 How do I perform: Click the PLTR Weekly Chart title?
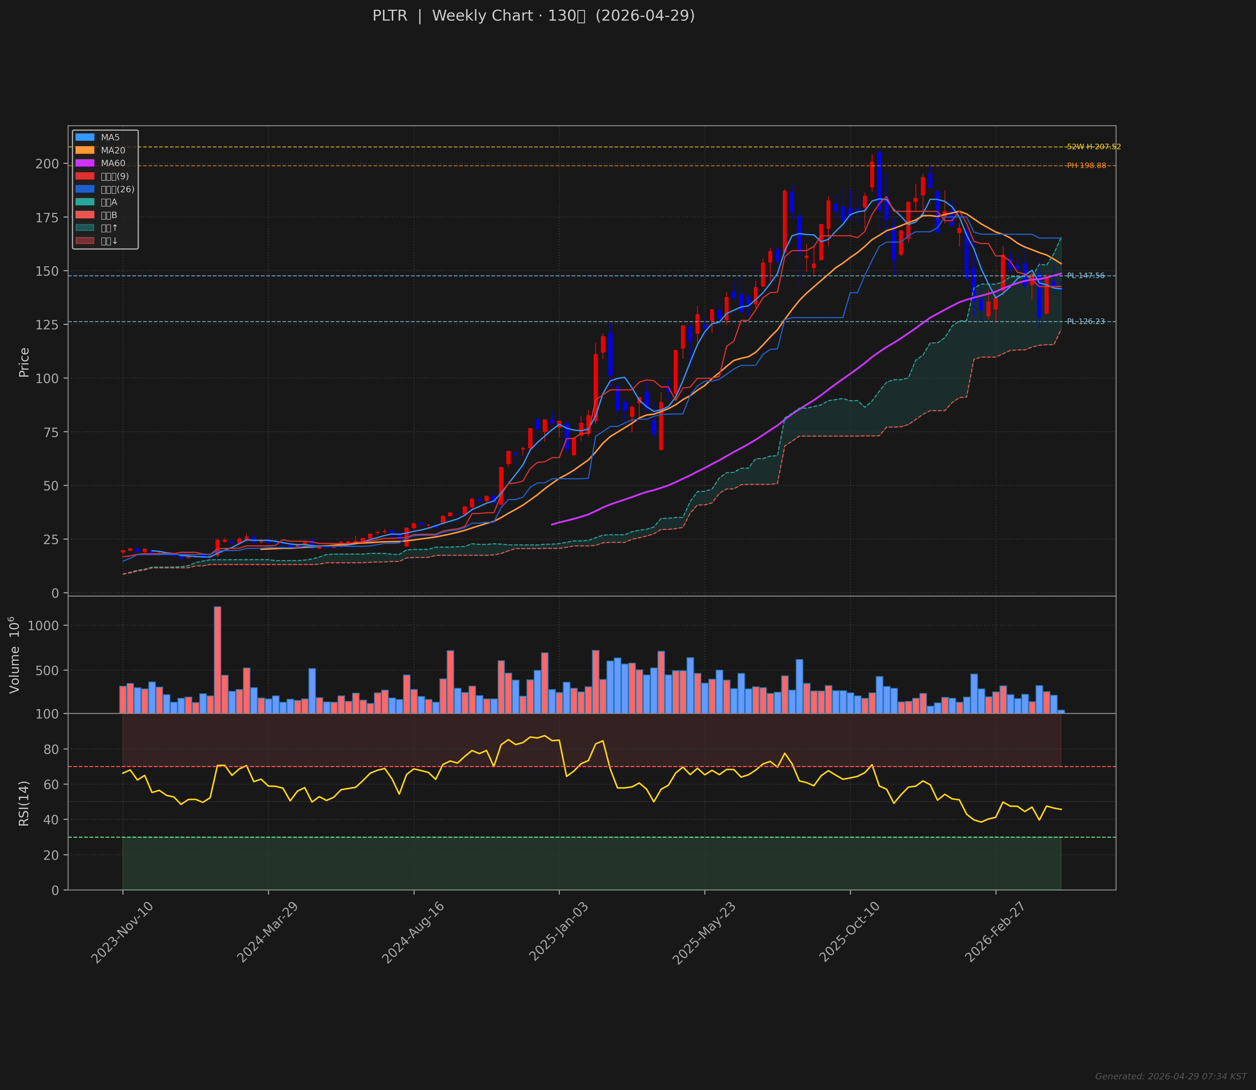pos(533,16)
